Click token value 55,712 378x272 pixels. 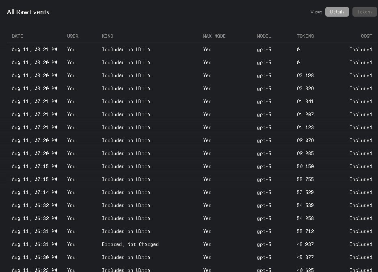click(305, 232)
